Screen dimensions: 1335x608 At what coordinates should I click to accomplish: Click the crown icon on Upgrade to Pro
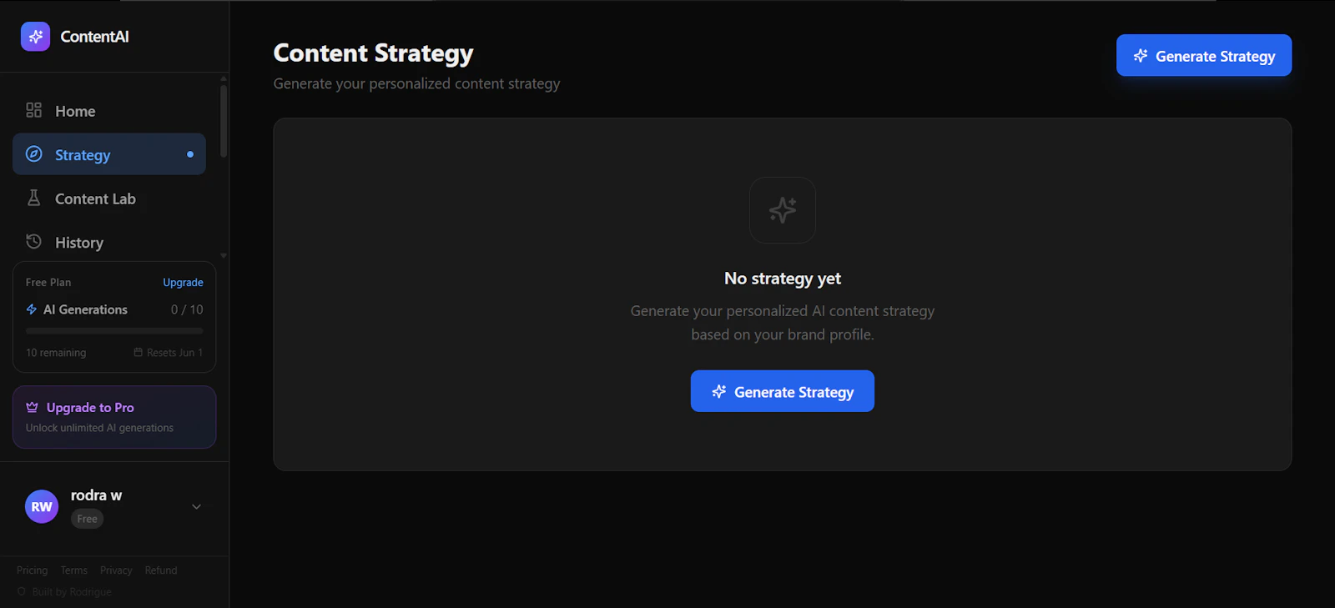point(32,407)
